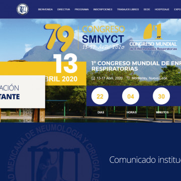Screen dimensions: 181x181
Task: Open the INSCRIPCIONES menu item
Action: tap(103, 10)
